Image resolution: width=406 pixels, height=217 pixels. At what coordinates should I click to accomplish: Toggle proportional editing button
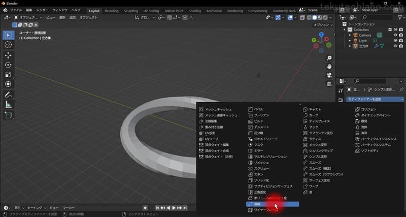[x=185, y=18]
